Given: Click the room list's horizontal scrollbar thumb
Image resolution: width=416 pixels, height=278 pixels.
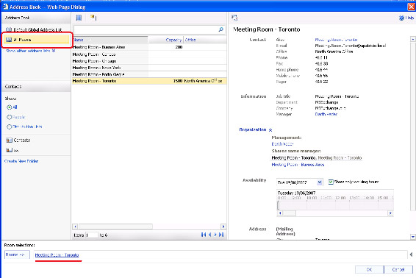Looking at the screenshot, I should (x=115, y=227).
